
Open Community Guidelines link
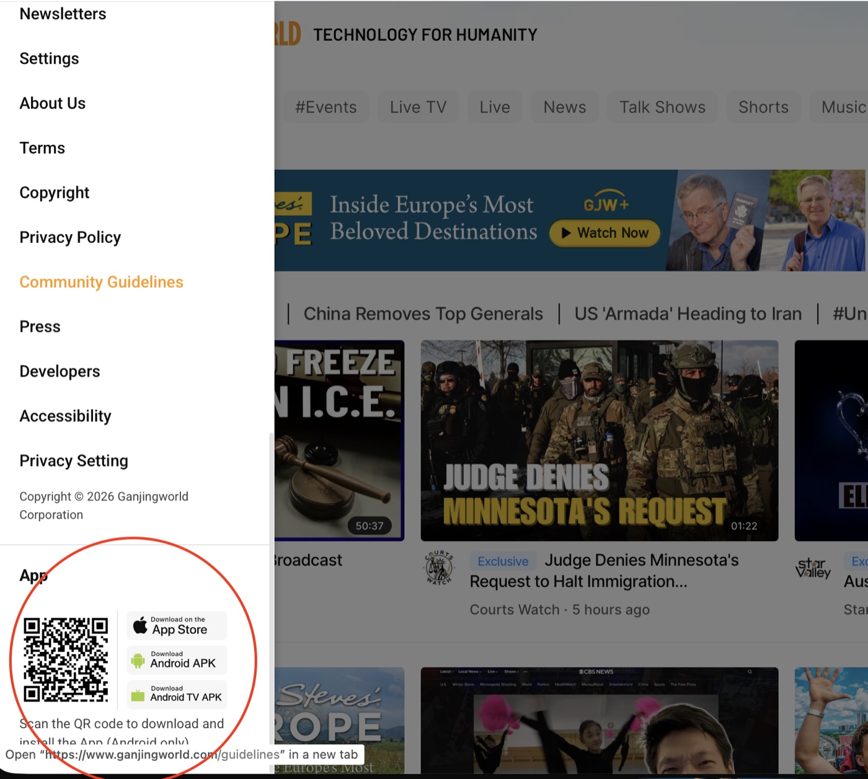point(101,282)
